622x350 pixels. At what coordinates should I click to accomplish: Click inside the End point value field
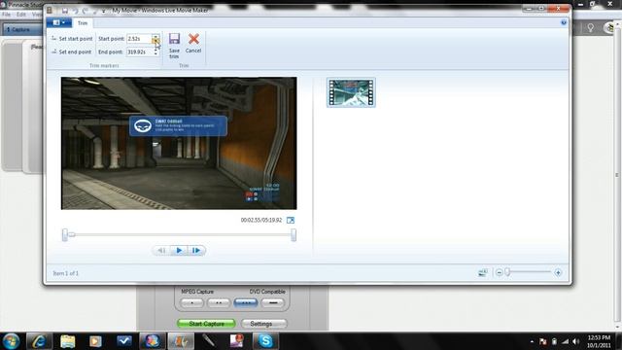139,52
